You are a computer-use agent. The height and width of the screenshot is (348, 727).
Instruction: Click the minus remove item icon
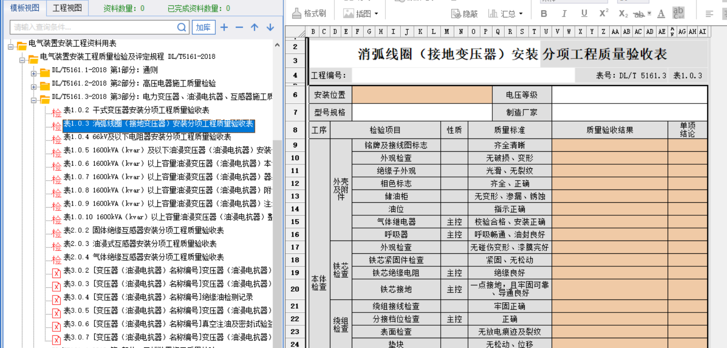tap(239, 27)
